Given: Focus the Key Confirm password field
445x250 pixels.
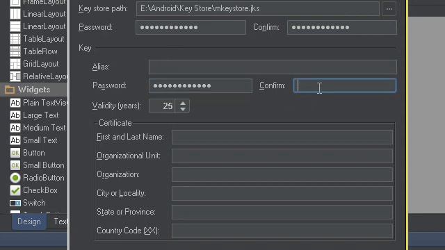Looking at the screenshot, I should [x=345, y=85].
